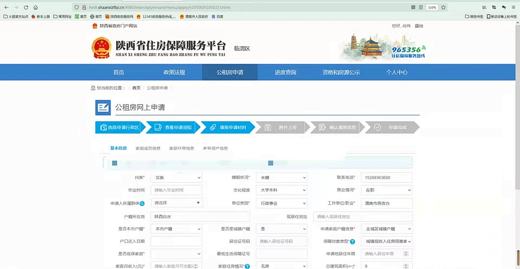Viewport: 520px width, 269px height.
Task: Open the 民族 dropdown showing 汉族
Action: tap(176, 178)
